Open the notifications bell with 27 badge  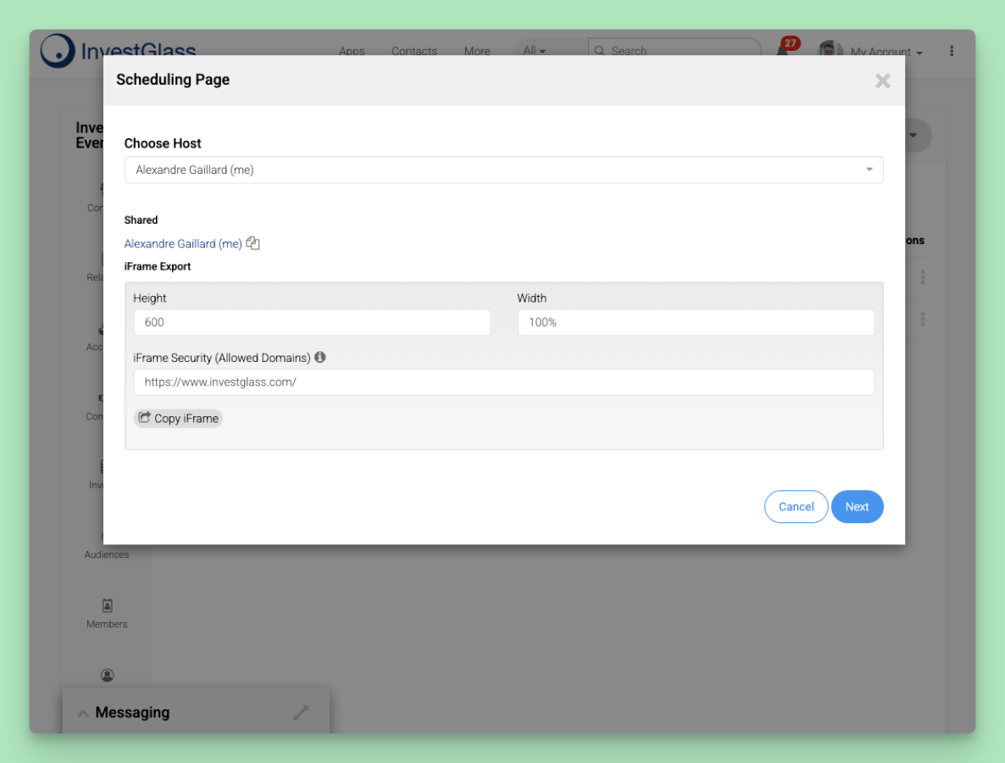coord(783,50)
